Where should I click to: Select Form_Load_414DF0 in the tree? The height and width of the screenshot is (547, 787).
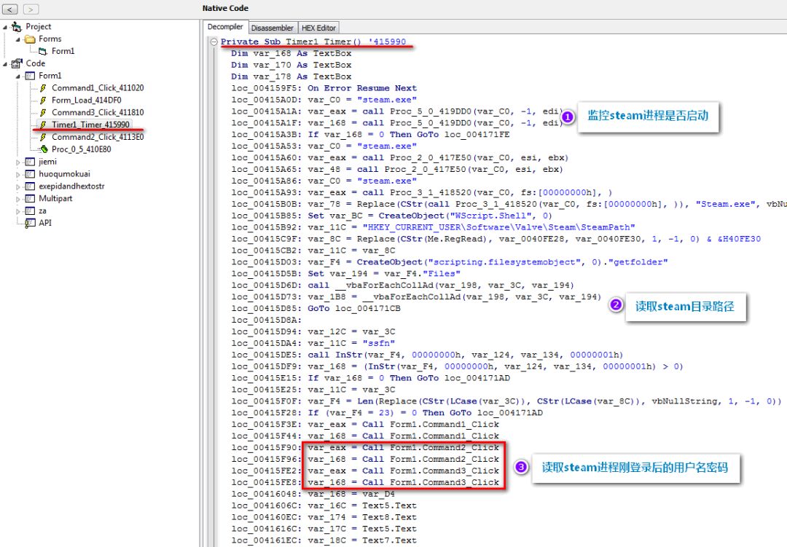86,100
